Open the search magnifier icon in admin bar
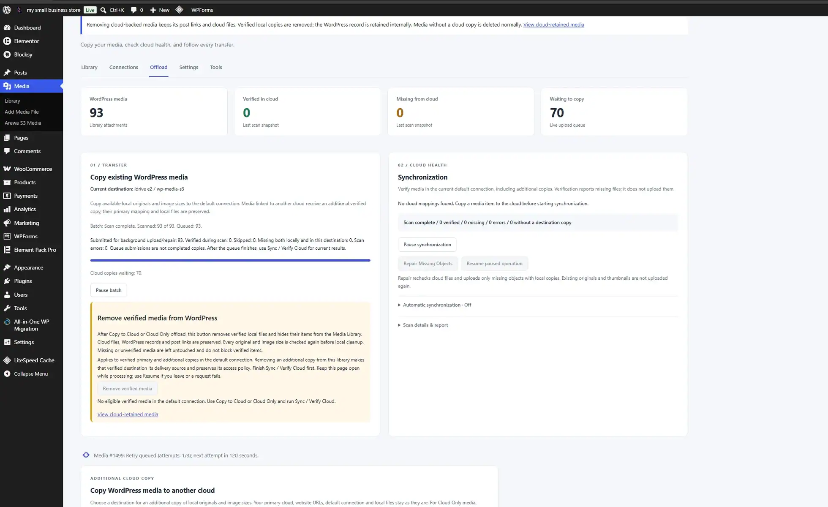 click(103, 10)
